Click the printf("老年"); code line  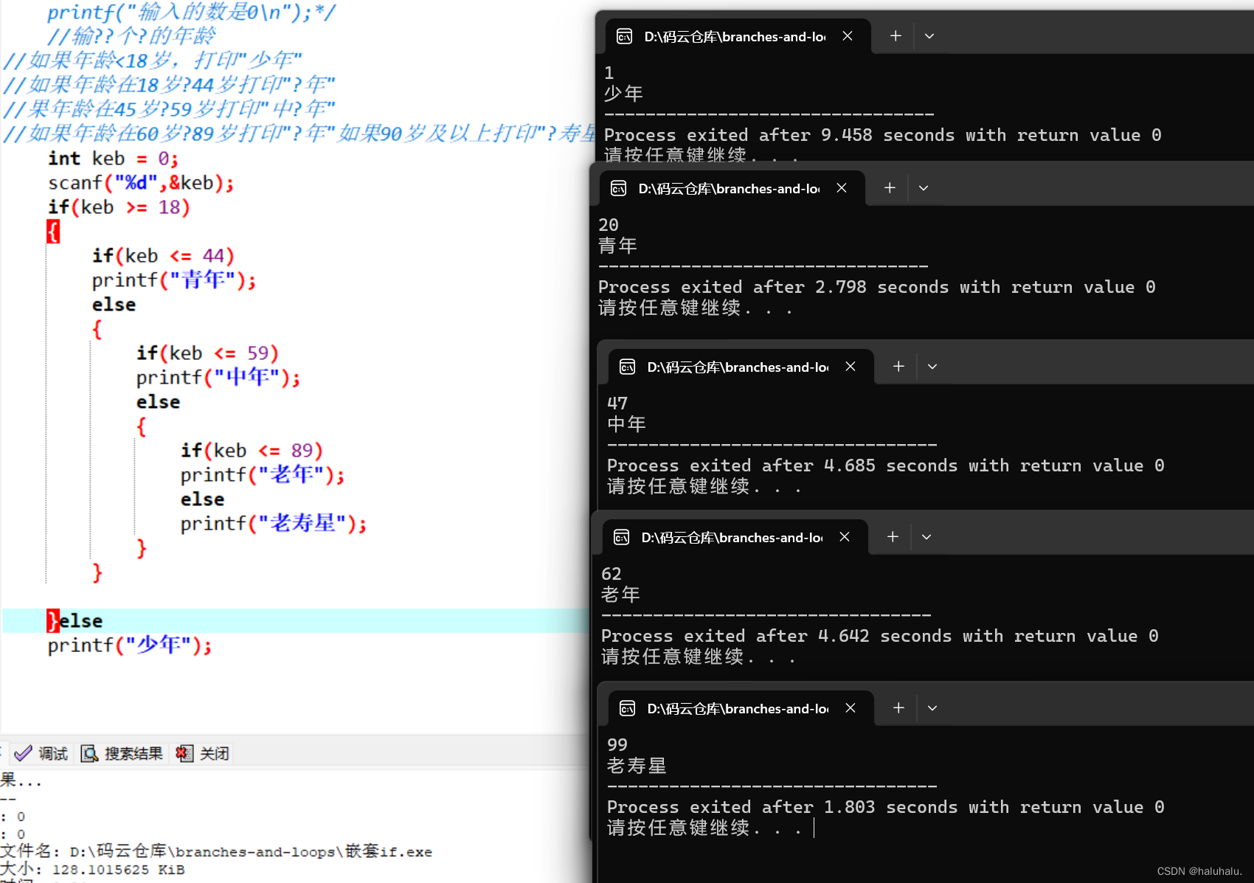pyautogui.click(x=263, y=475)
